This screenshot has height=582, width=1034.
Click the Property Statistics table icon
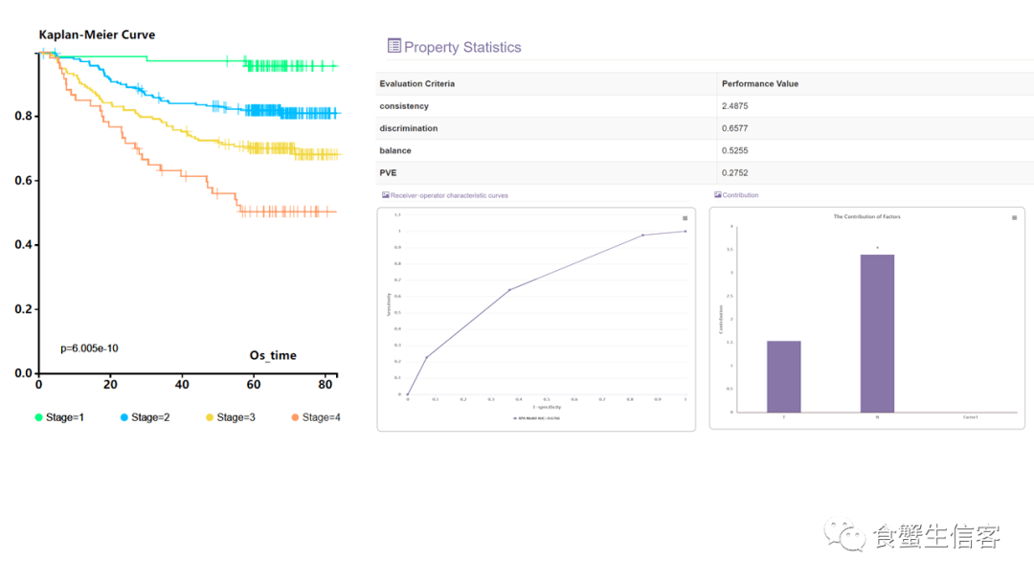click(393, 46)
